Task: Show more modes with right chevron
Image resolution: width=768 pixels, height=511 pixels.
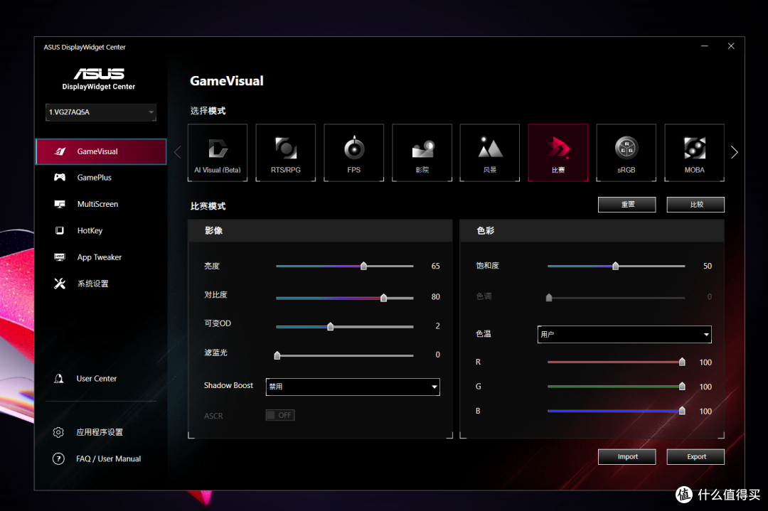Action: coord(734,152)
